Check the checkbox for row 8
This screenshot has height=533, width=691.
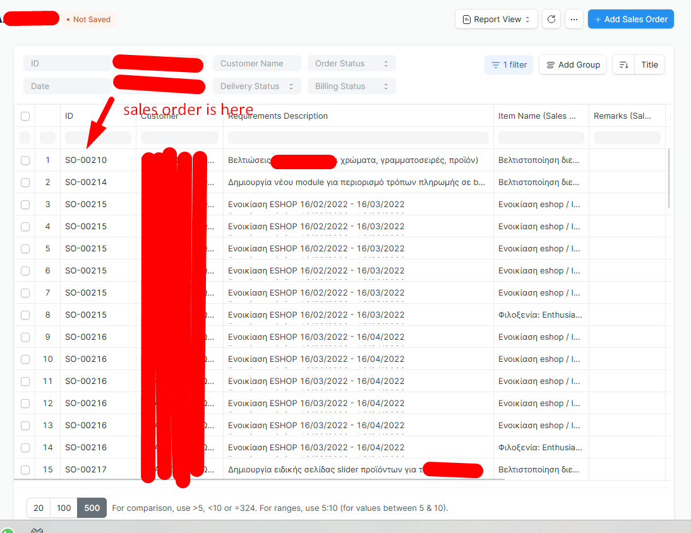click(x=25, y=315)
